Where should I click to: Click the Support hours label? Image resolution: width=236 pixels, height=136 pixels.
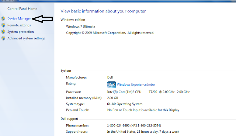coord(77,132)
